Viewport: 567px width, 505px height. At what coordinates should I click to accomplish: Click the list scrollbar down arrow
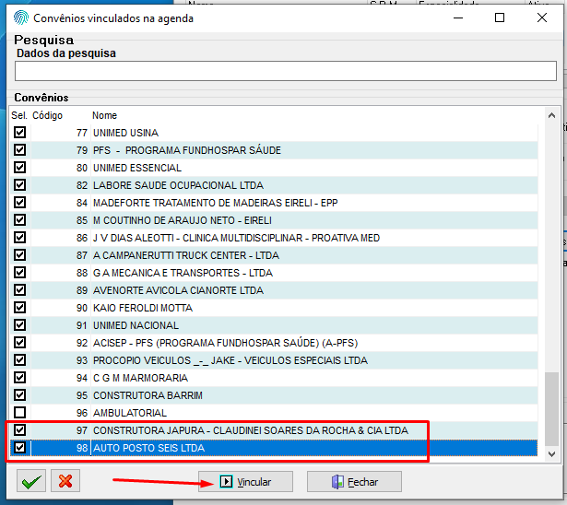[551, 454]
